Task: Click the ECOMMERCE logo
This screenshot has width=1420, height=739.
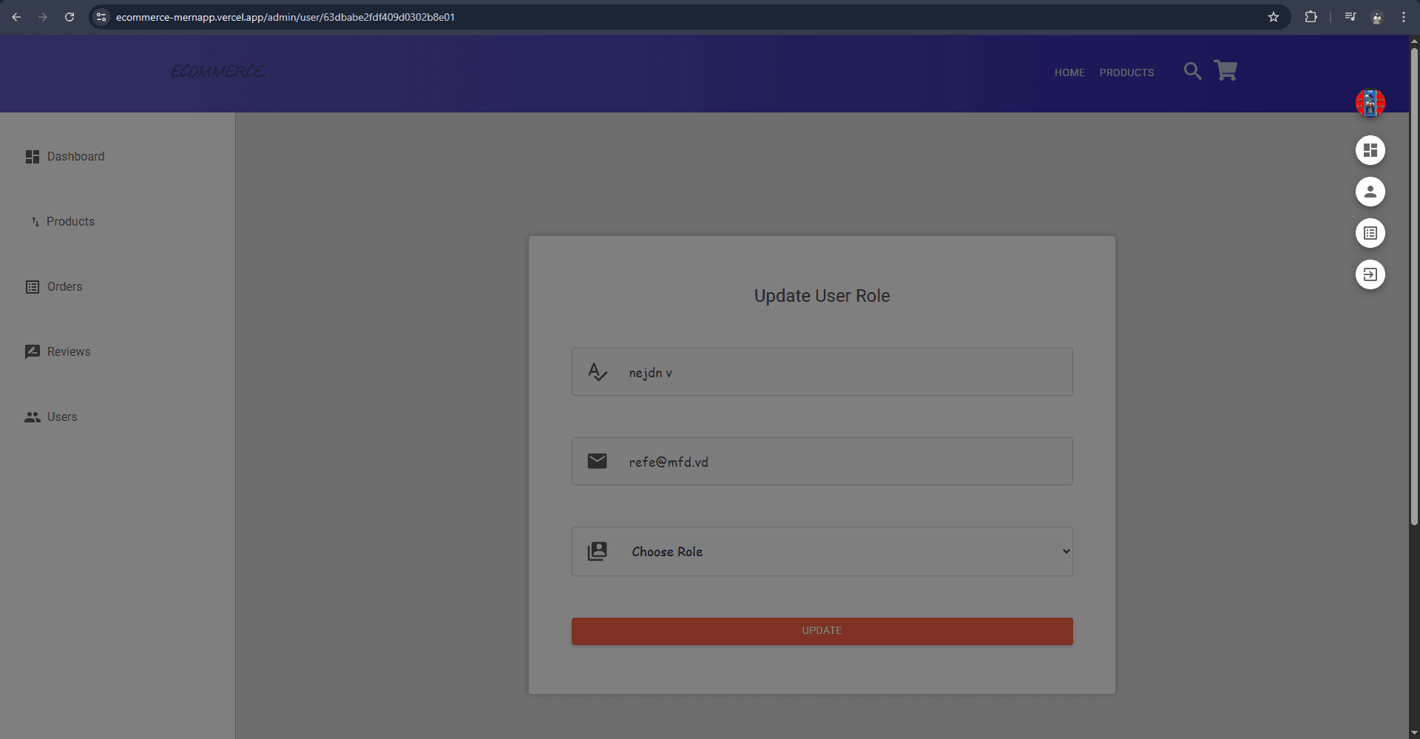Action: point(218,71)
